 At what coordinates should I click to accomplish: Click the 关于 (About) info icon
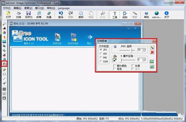(167, 15)
